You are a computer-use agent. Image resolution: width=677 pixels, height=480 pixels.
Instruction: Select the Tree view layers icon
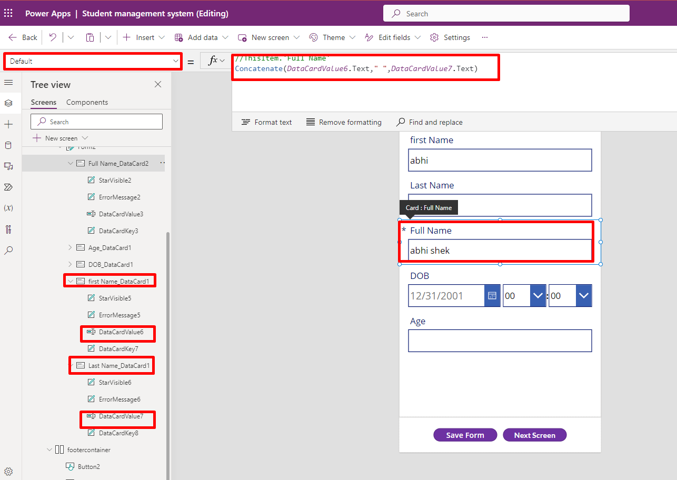click(x=8, y=103)
